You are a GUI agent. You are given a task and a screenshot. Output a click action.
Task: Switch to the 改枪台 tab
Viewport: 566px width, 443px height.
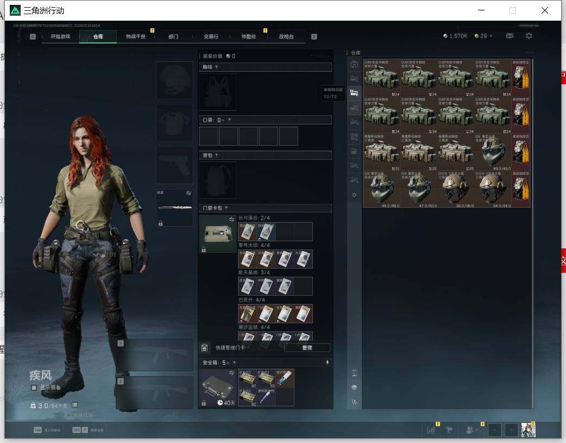click(286, 36)
